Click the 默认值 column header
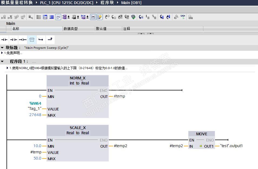This screenshot has height=169, width=258. [109, 29]
